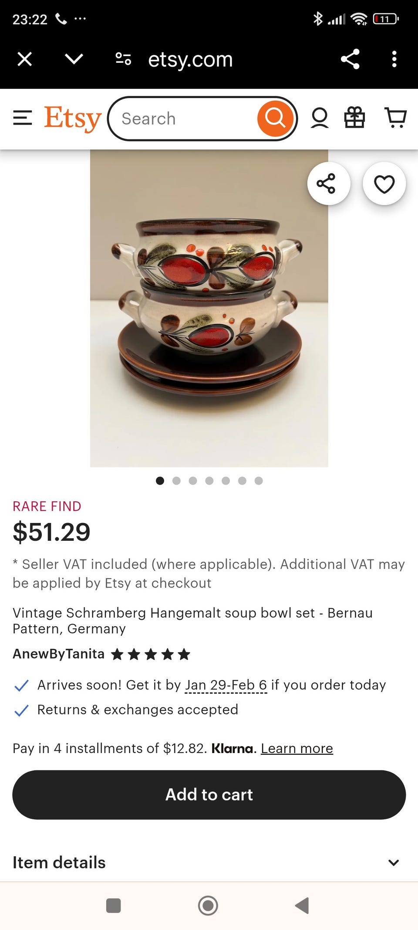Open Jan 29-Feb 6 delivery estimate details

pos(226,685)
